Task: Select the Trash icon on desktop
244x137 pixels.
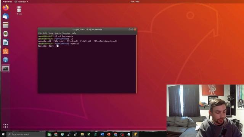Action: tap(19, 10)
